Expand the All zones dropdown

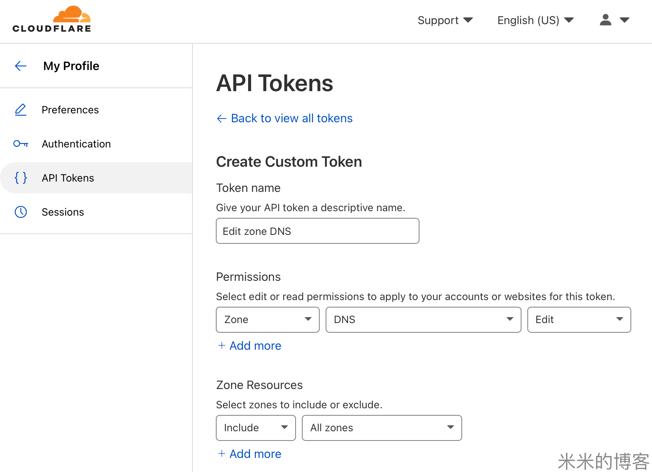point(382,428)
